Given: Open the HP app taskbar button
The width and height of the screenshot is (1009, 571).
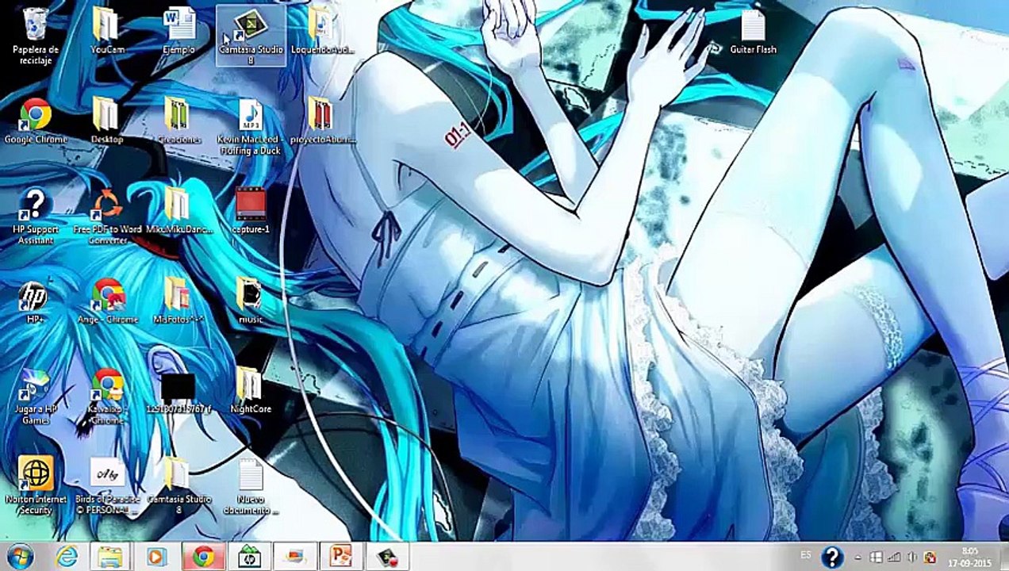Looking at the screenshot, I should pyautogui.click(x=250, y=557).
